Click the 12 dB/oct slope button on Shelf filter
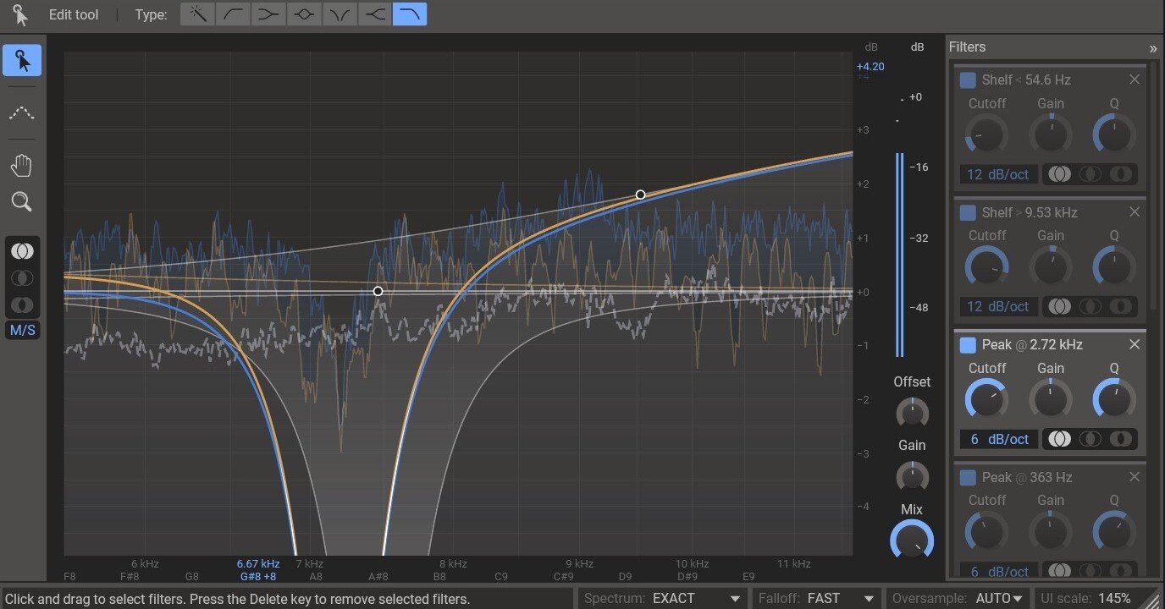This screenshot has height=609, width=1165. (x=997, y=174)
